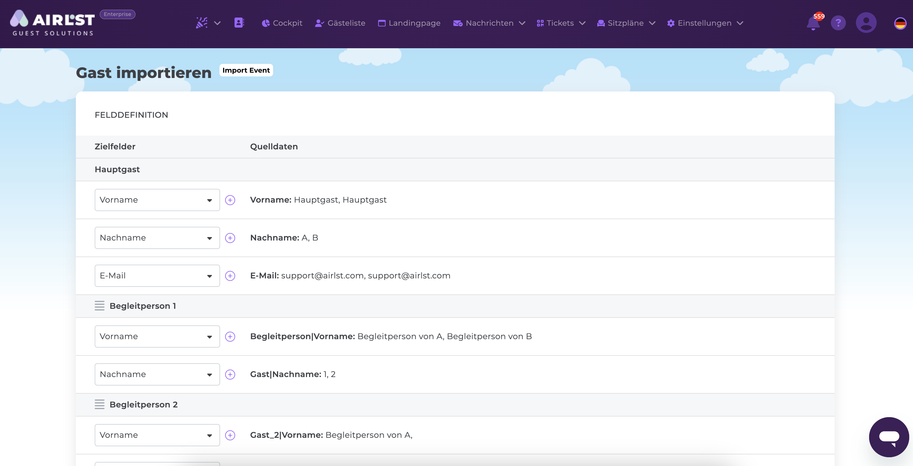Viewport: 913px width, 466px height.
Task: Click the Begleitperson 2 section label
Action: pyautogui.click(x=144, y=405)
